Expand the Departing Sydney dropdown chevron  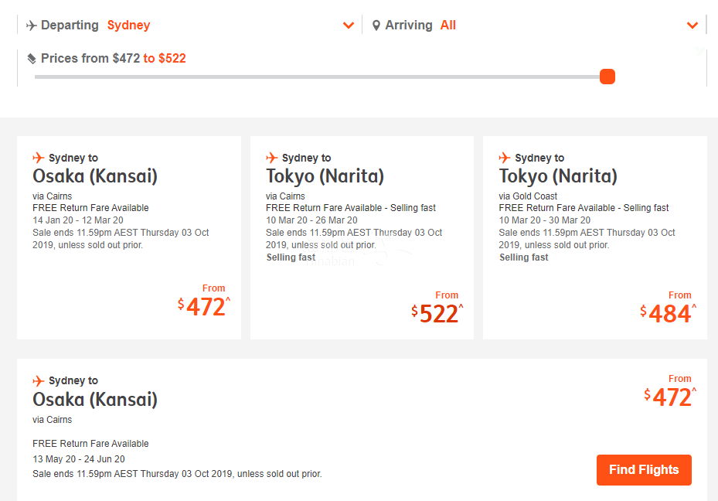(349, 26)
